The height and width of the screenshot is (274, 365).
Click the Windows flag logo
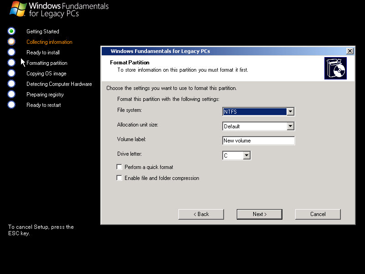[17, 9]
